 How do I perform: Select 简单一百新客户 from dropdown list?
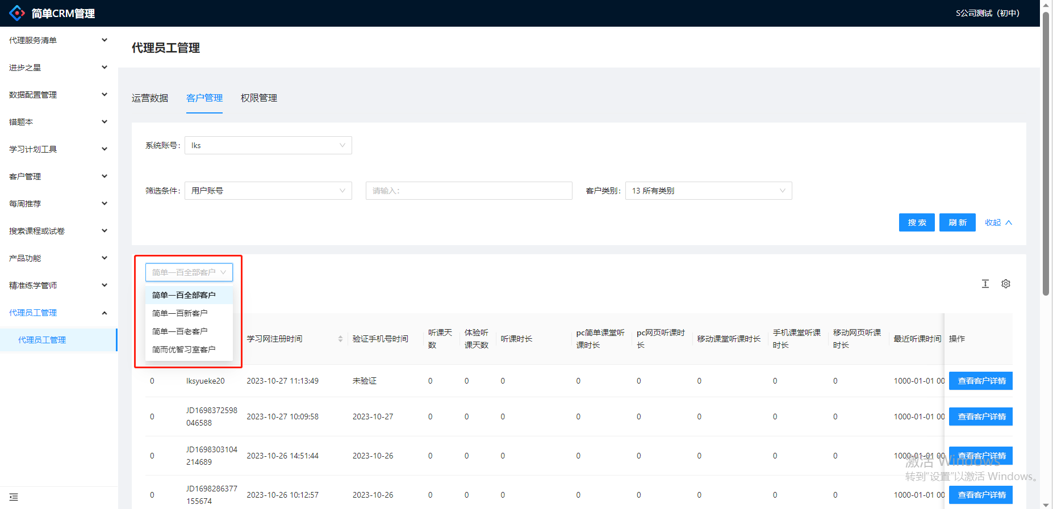click(x=180, y=313)
